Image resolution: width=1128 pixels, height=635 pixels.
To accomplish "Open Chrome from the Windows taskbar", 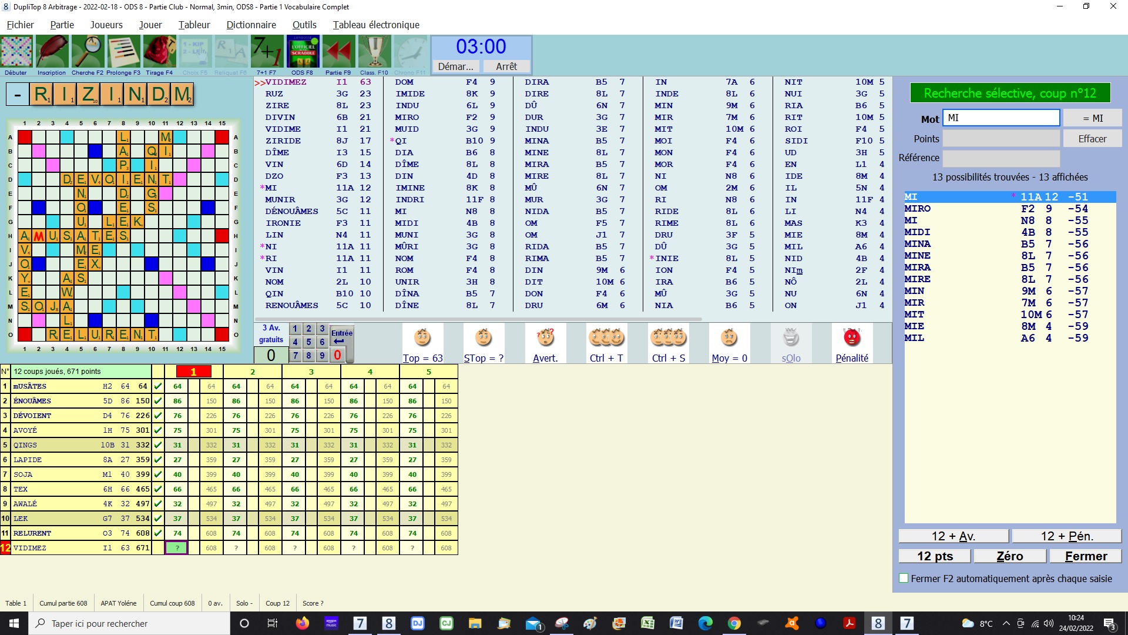I will coord(734,623).
